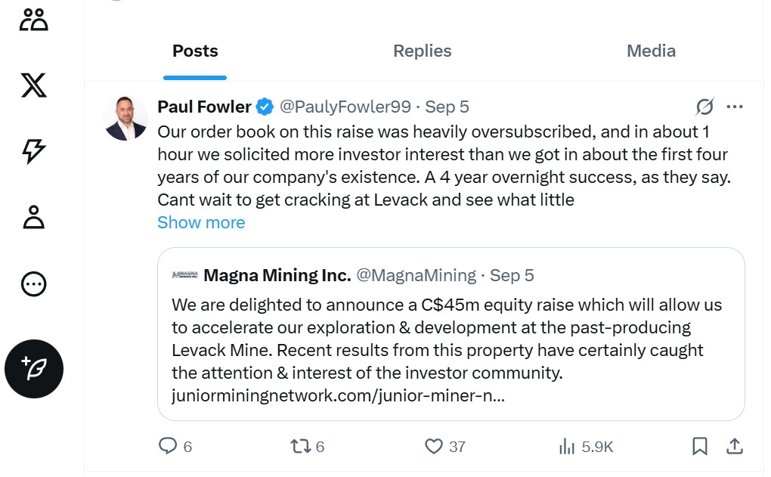Expand post text with Show more
Viewport: 771px width, 477px height.
coord(201,223)
